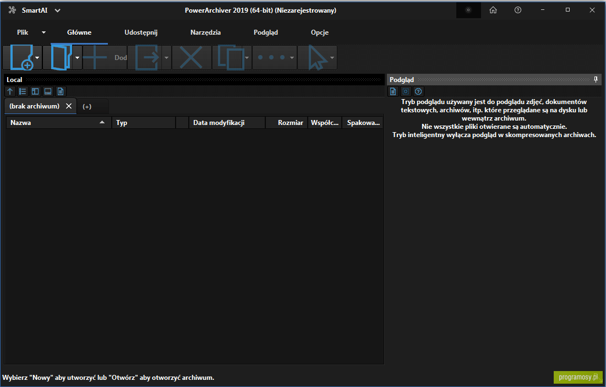Switch to the Główne ribbon tab
This screenshot has width=606, height=387.
79,32
